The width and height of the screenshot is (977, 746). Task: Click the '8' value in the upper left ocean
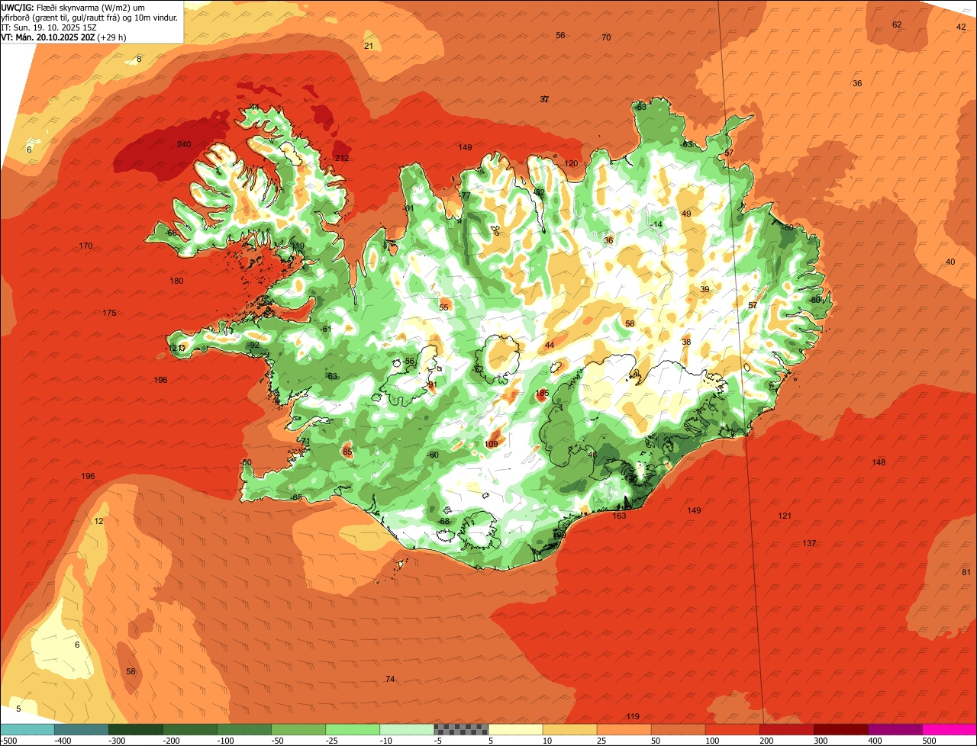pyautogui.click(x=139, y=59)
